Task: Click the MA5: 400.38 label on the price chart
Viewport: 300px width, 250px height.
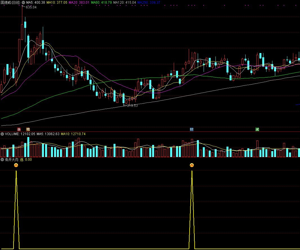Action: pos(35,3)
